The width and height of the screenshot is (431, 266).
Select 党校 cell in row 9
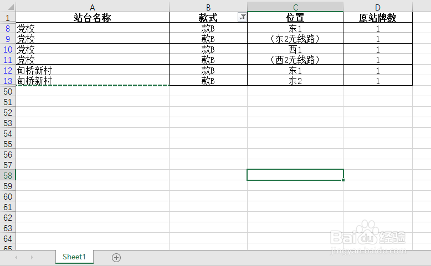coord(93,39)
